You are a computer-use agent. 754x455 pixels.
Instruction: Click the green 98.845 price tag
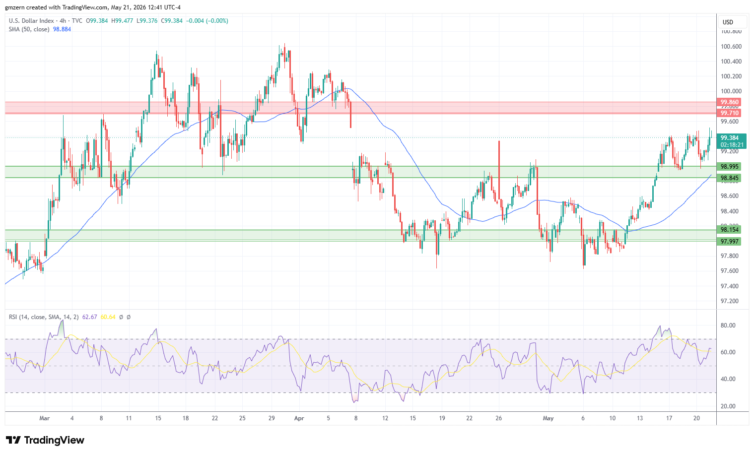click(x=730, y=178)
